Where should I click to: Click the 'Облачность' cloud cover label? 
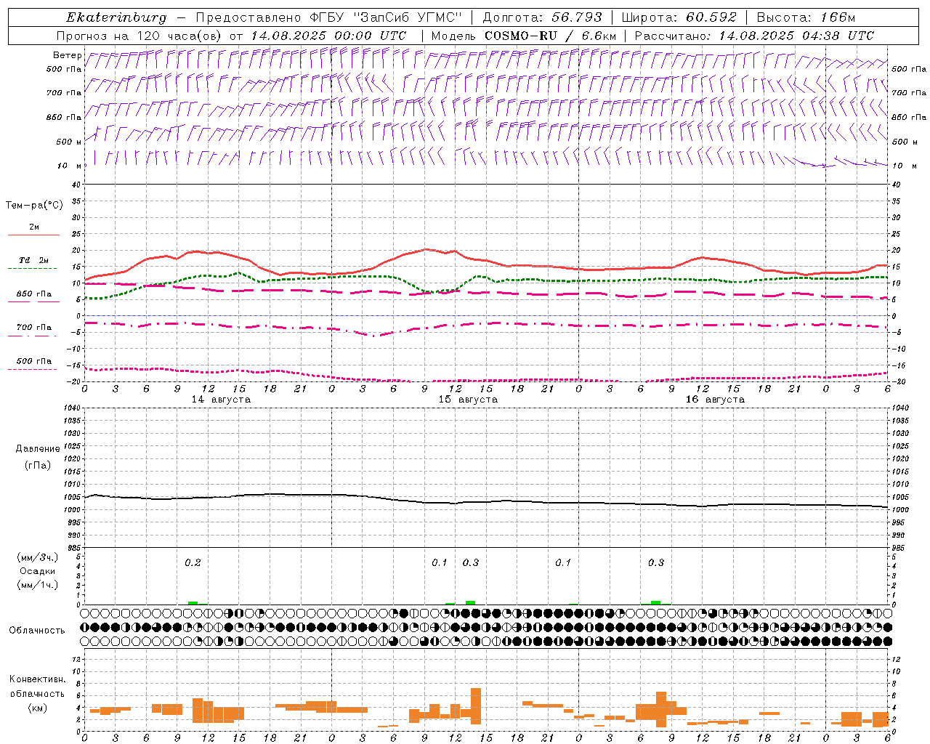click(x=37, y=631)
